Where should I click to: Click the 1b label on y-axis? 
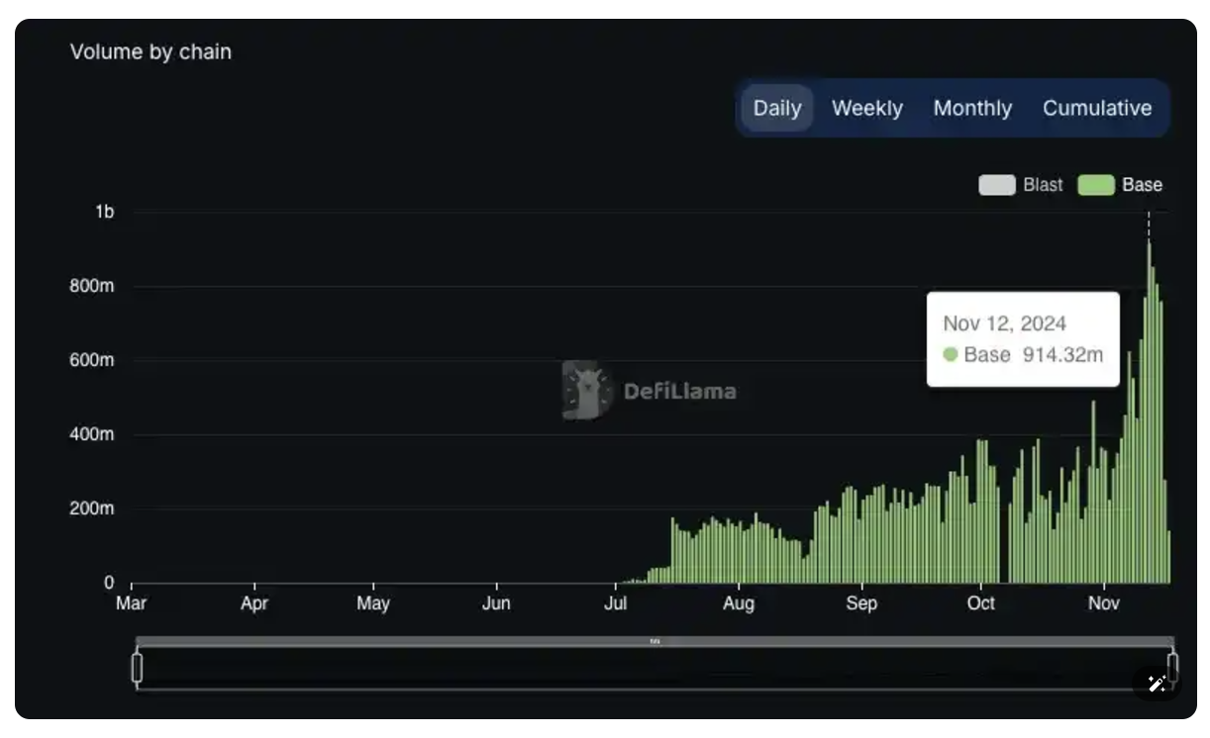[104, 212]
